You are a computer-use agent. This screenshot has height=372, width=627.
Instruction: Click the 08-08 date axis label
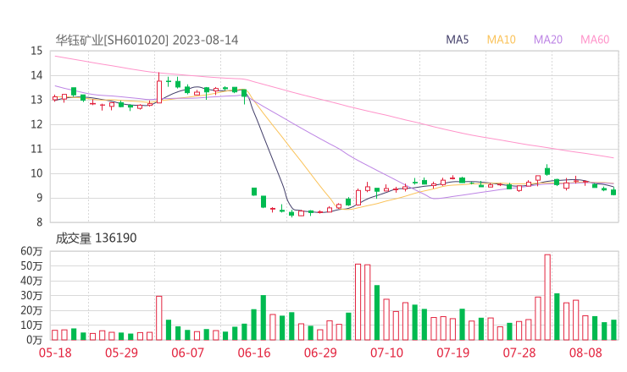coord(585,353)
